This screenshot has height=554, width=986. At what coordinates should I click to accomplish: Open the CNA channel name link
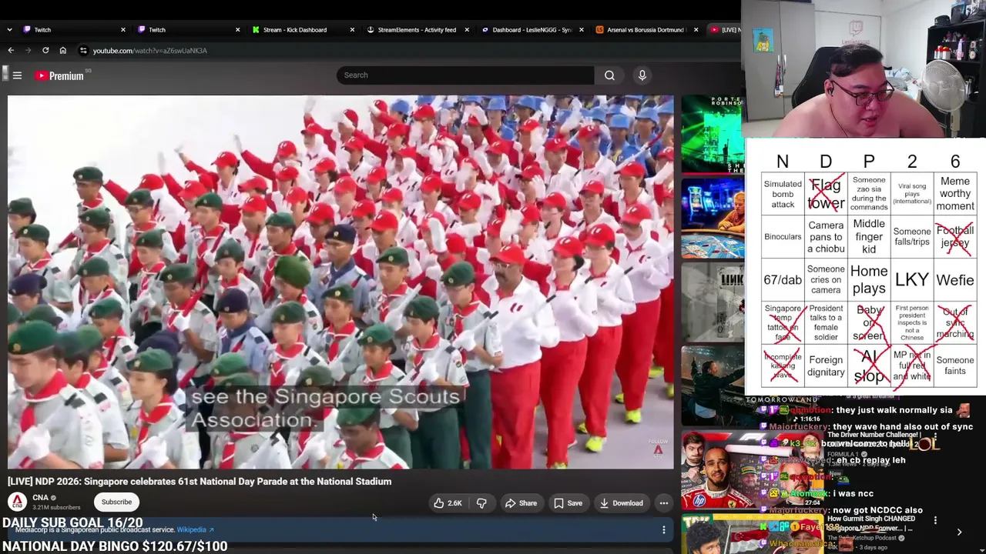(41, 498)
